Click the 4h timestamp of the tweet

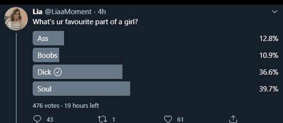click(102, 11)
